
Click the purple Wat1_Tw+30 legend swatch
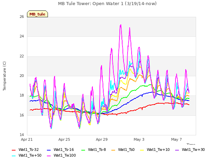point(177,150)
